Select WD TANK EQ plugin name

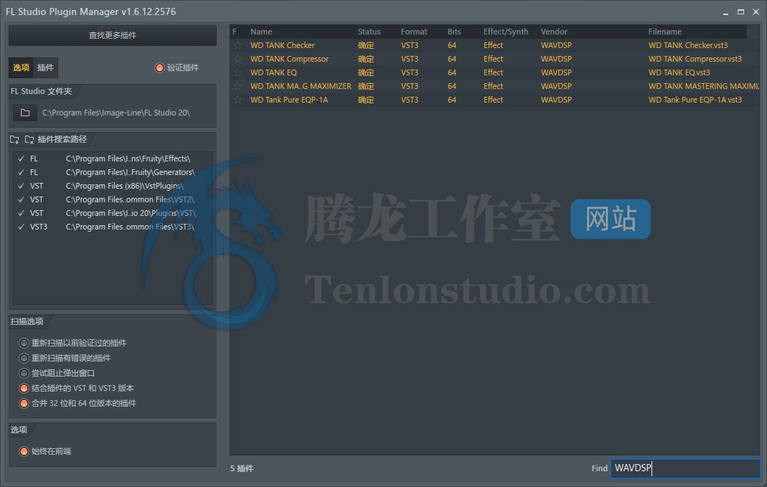pos(273,73)
